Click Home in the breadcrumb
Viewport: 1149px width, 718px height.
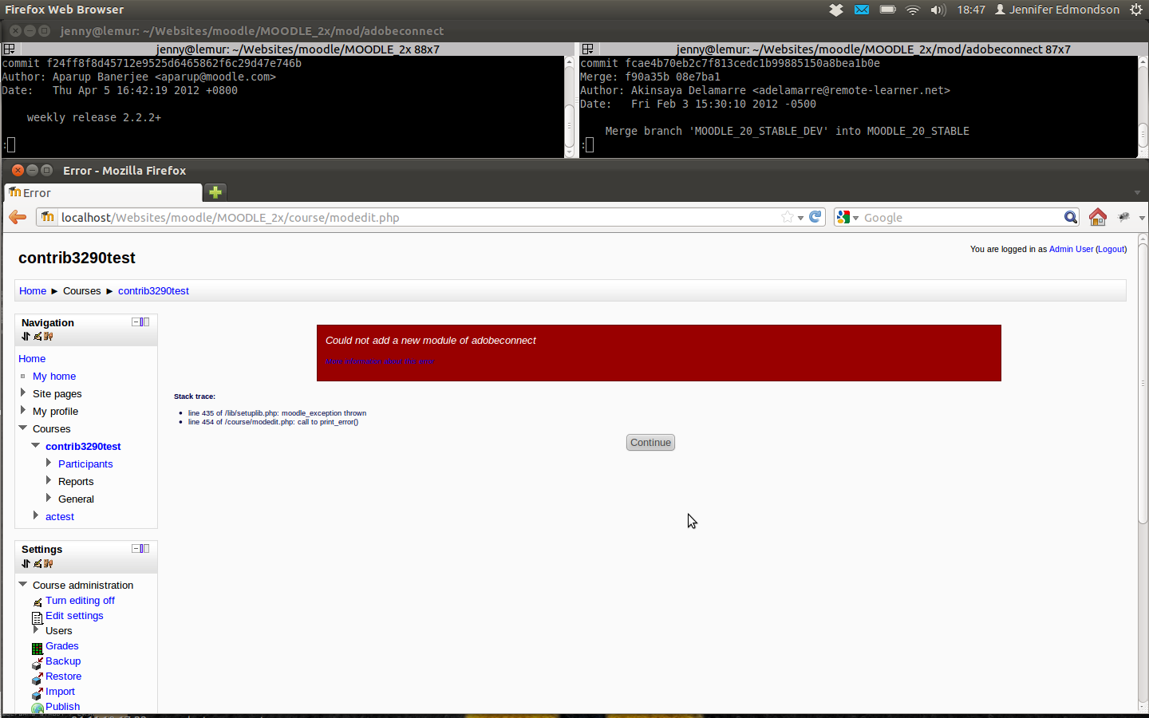click(x=33, y=291)
